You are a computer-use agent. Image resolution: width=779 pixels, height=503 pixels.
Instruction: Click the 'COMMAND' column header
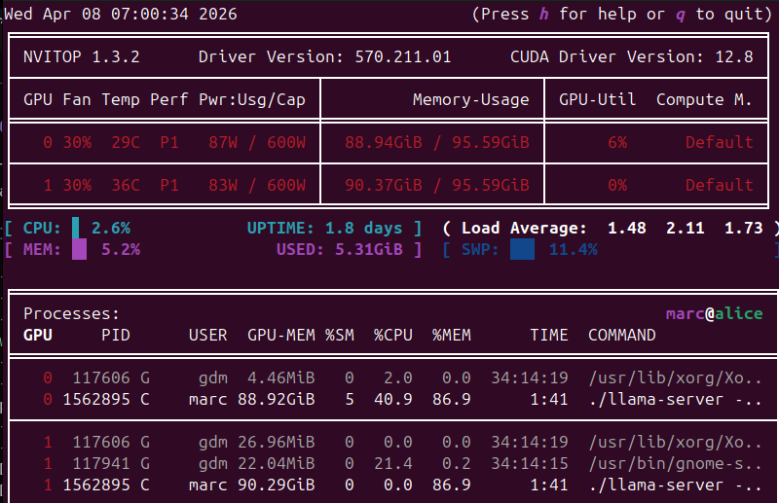pyautogui.click(x=622, y=335)
